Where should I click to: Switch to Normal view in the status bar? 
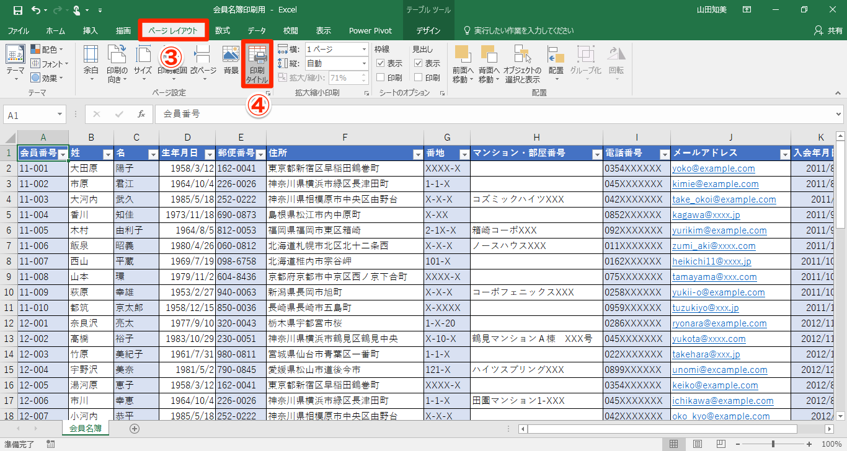pos(673,444)
